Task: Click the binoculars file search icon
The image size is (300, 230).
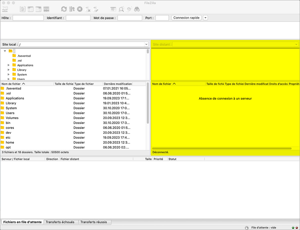Action: pos(137,9)
